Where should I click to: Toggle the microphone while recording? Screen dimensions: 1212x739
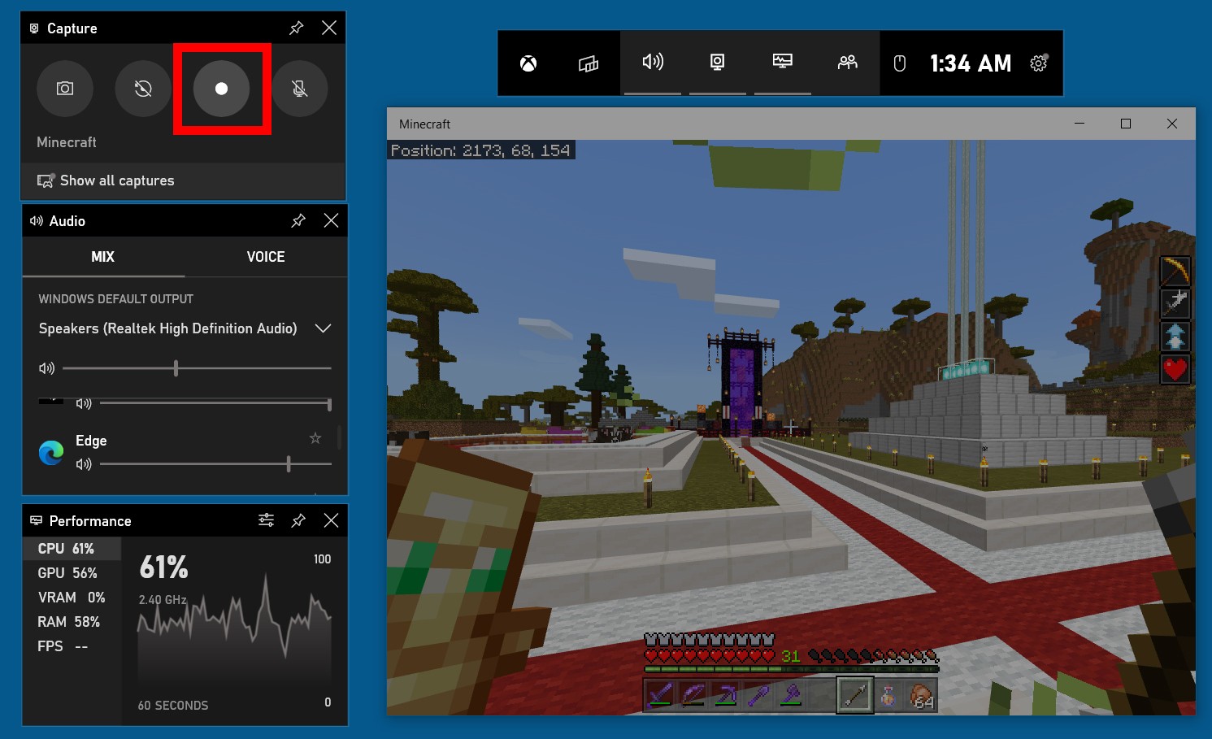tap(300, 89)
